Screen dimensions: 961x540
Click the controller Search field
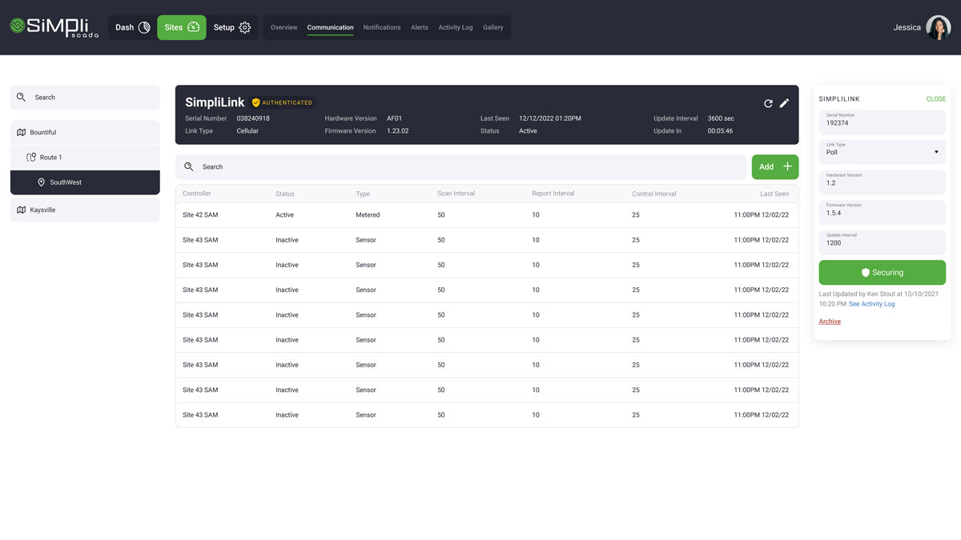point(461,167)
